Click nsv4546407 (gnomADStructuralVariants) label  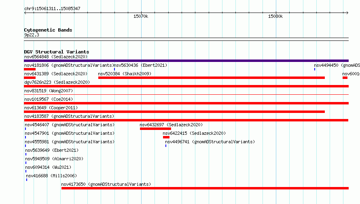(x=70, y=125)
